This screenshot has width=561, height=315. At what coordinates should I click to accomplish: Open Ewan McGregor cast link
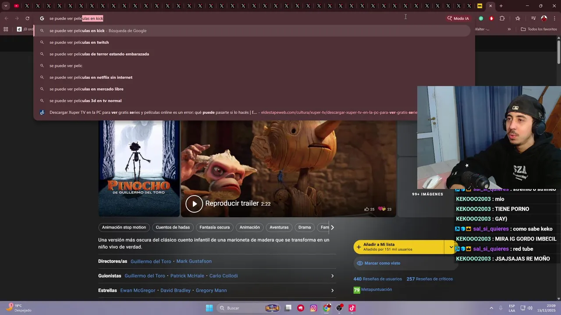[138, 290]
